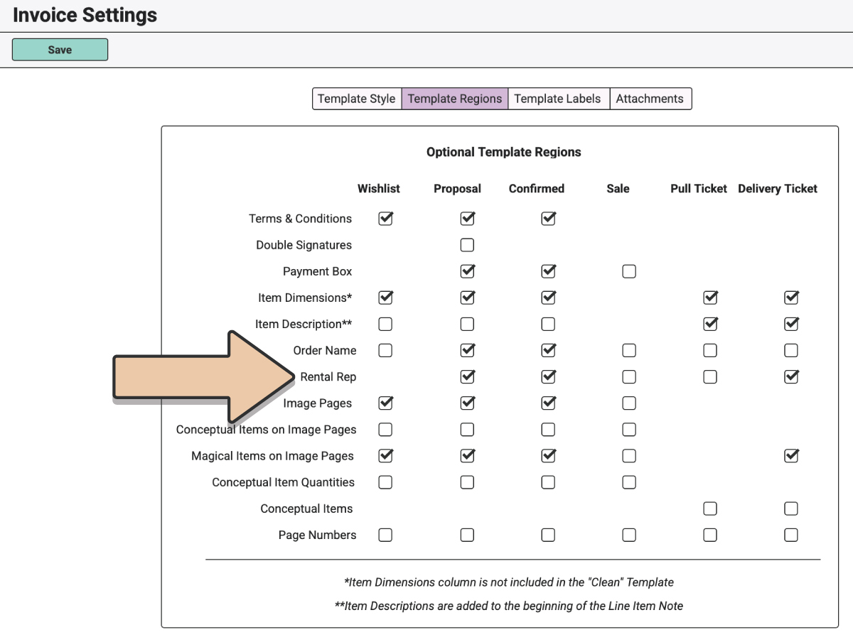Check Conceptual Items for Pull Ticket
Screen dimensions: 853x642
[x=710, y=508]
